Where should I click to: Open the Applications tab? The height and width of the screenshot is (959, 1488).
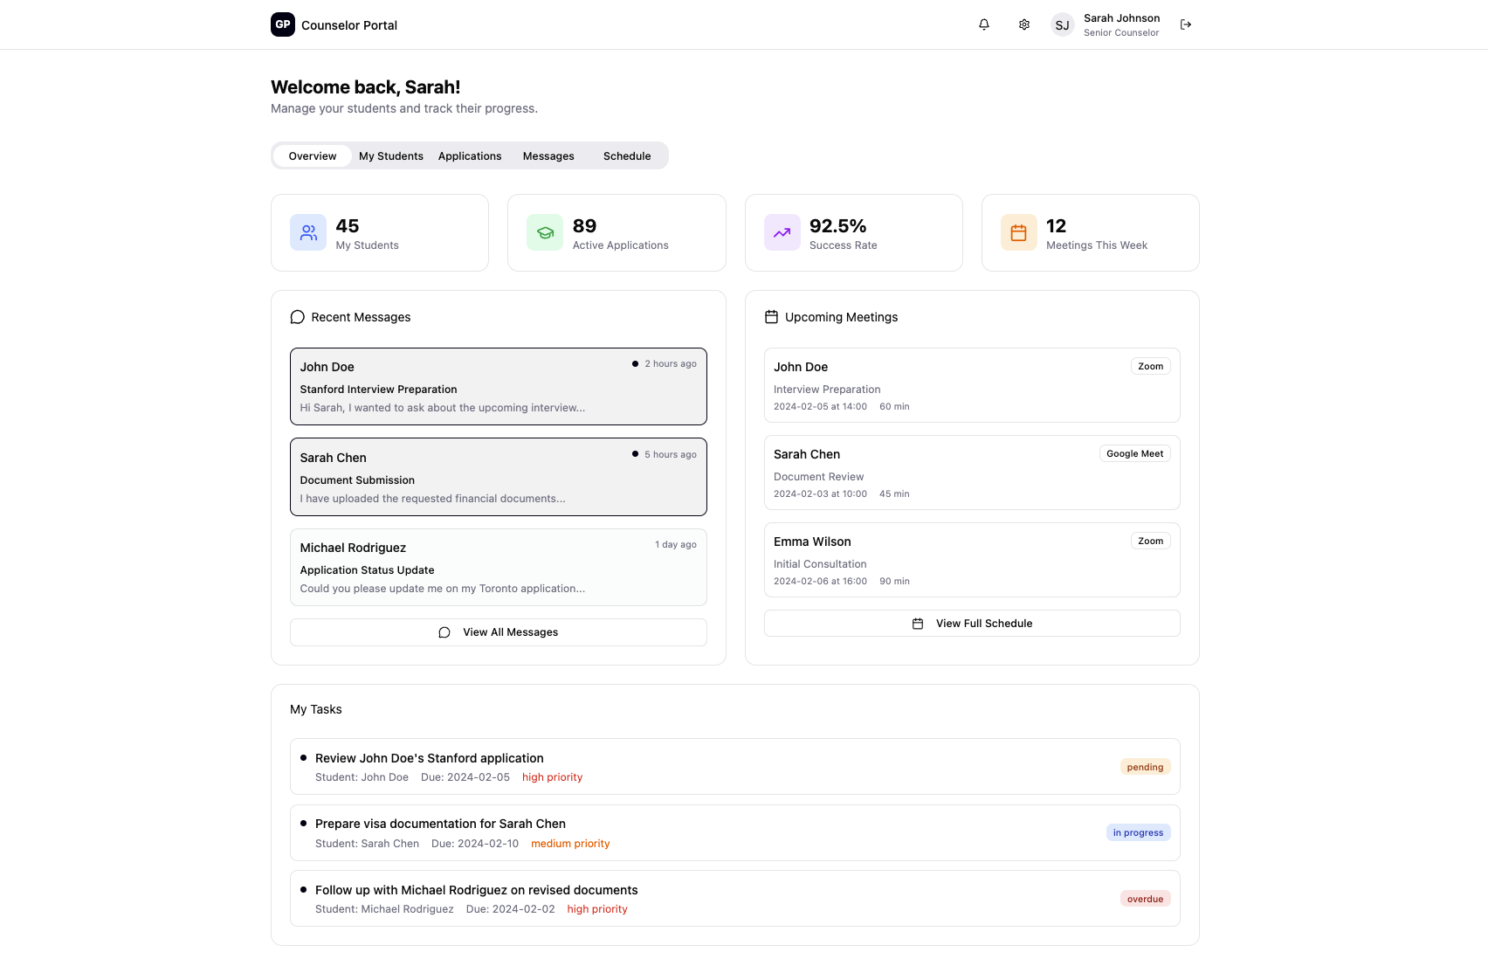(x=470, y=156)
